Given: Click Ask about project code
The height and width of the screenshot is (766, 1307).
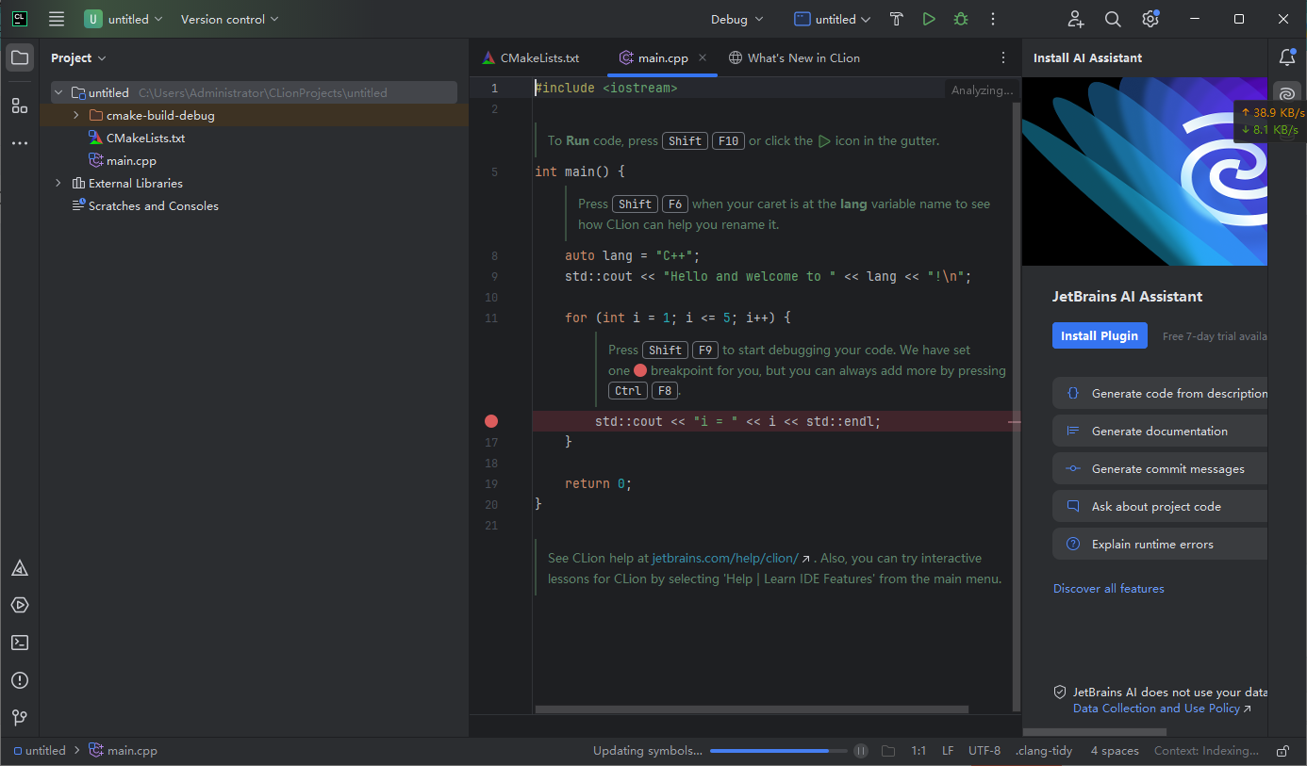Looking at the screenshot, I should tap(1160, 506).
